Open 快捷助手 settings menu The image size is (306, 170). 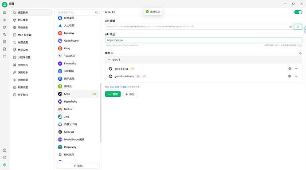(x=32, y=72)
